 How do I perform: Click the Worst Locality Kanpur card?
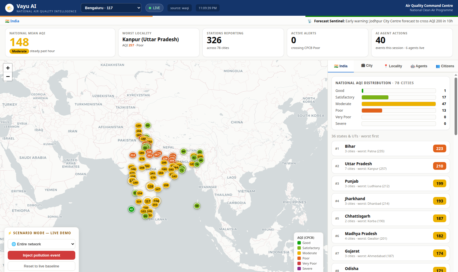click(159, 42)
